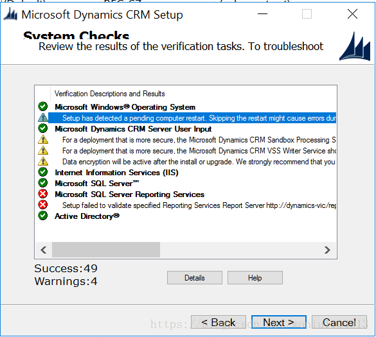Click the Dynamics CRM logo in title bar
This screenshot has height=337, width=376.
pos(10,14)
